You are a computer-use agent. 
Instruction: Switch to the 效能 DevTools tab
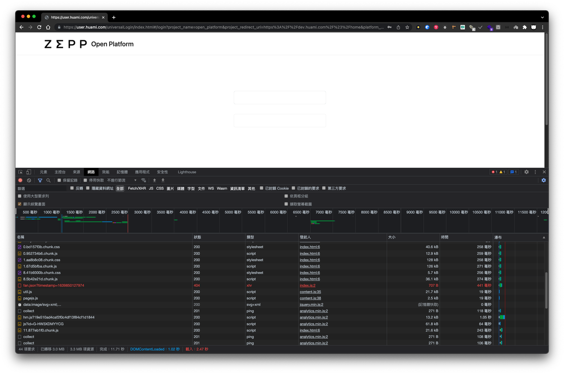[106, 172]
